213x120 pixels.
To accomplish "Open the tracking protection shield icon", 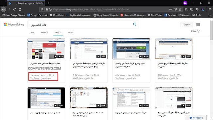I will point(42,9).
